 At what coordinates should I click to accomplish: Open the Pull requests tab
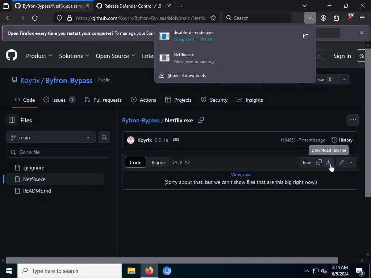103,100
